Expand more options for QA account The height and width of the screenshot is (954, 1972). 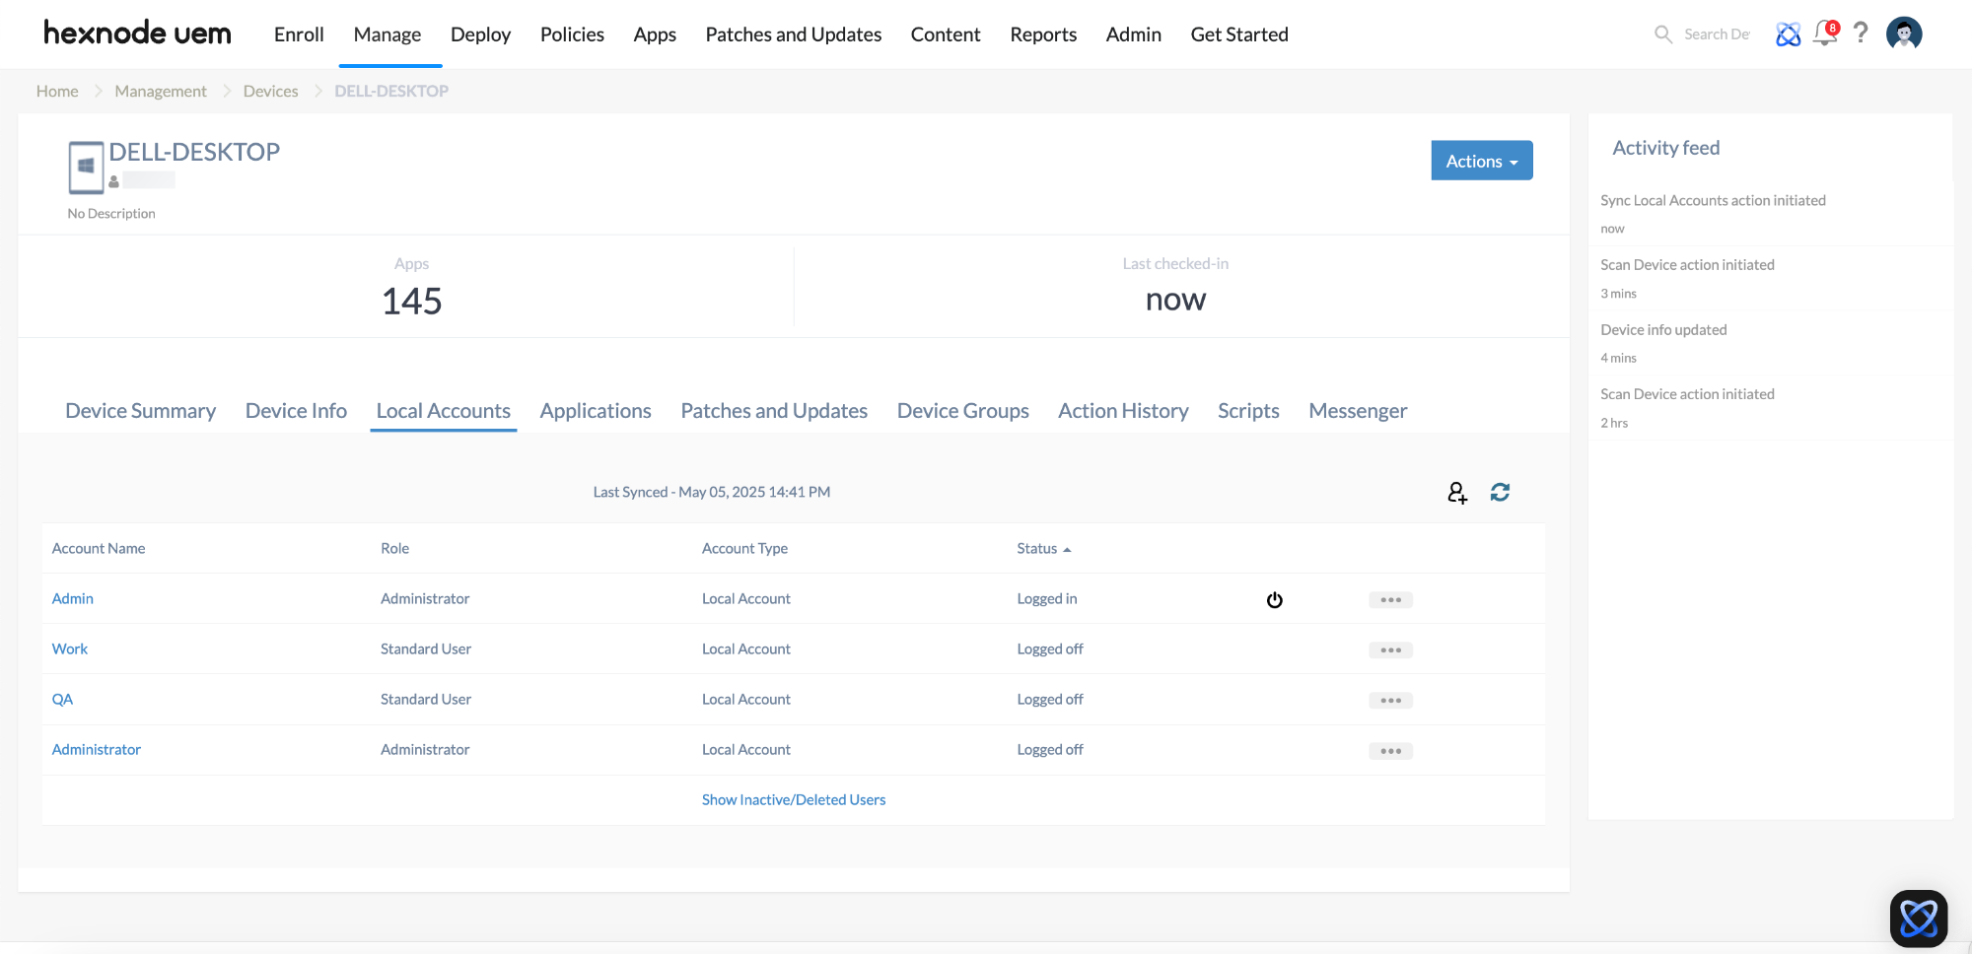1390,701
